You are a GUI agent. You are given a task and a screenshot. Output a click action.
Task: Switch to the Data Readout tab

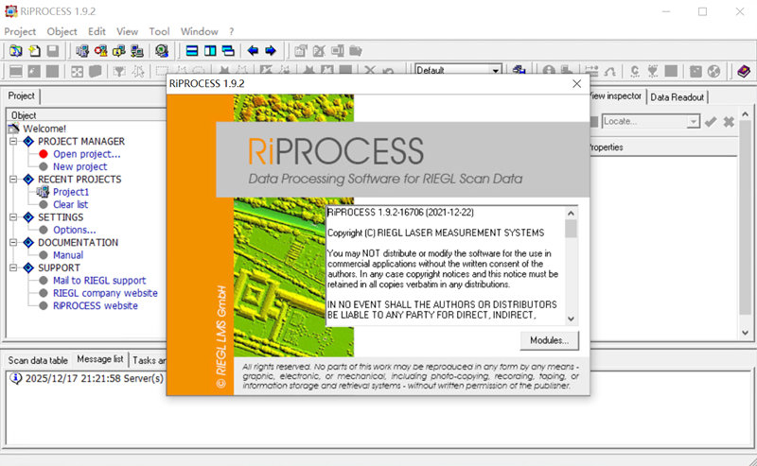(677, 97)
